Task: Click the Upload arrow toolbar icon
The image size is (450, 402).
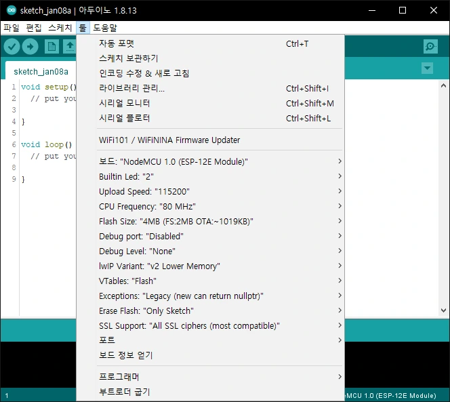Action: [x=30, y=47]
